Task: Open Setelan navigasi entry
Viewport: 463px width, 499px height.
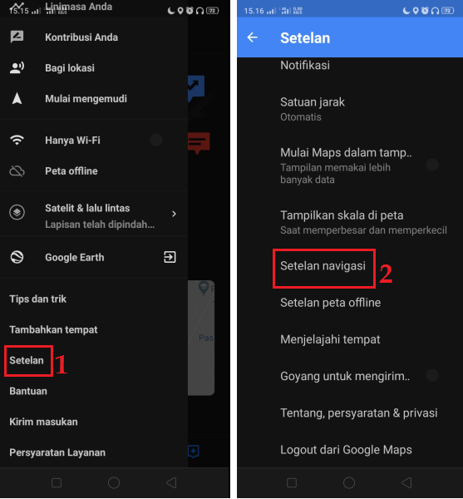Action: point(323,266)
